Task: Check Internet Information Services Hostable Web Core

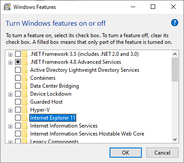Action: point(18,134)
